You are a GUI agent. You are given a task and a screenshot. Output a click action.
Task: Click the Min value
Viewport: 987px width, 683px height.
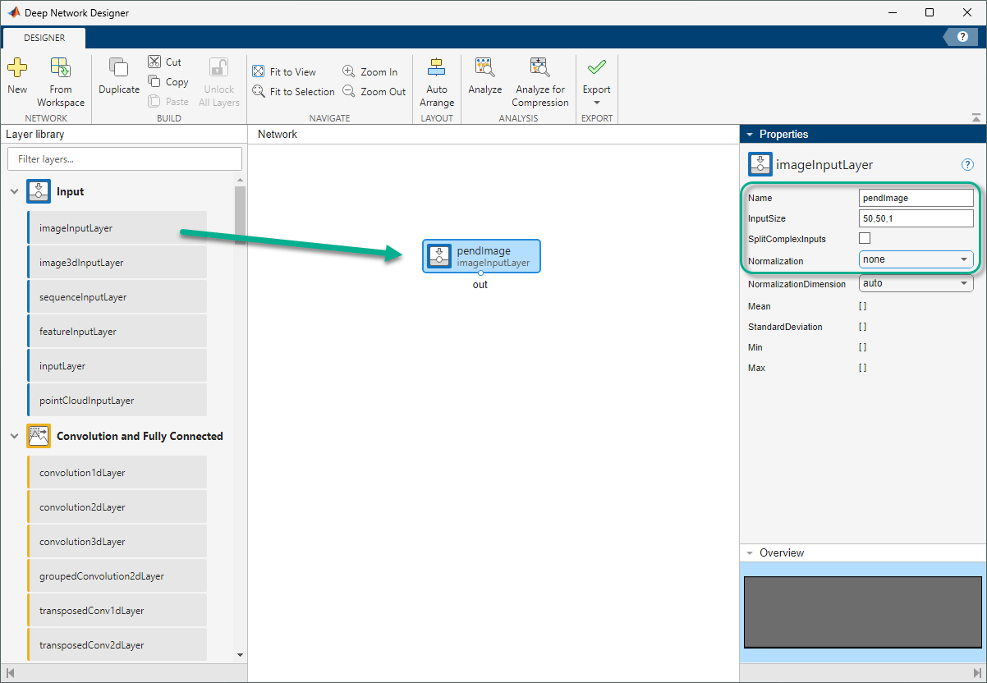862,347
